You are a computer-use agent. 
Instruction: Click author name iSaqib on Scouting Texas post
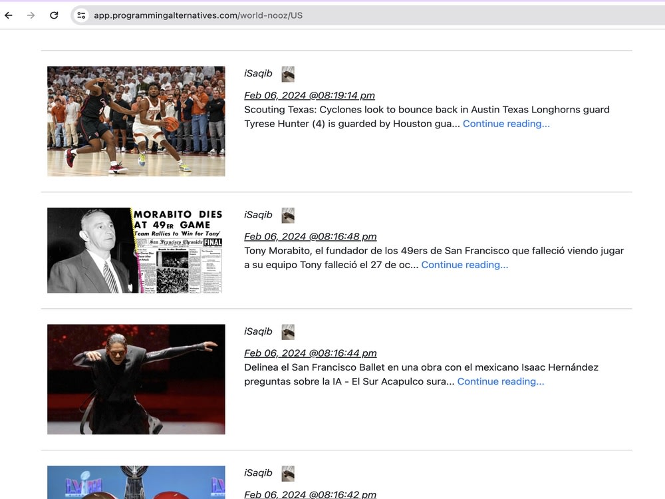pyautogui.click(x=258, y=73)
